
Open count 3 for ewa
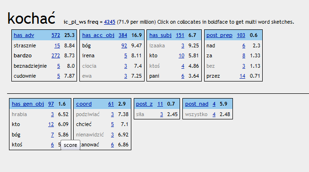[x=126, y=76]
